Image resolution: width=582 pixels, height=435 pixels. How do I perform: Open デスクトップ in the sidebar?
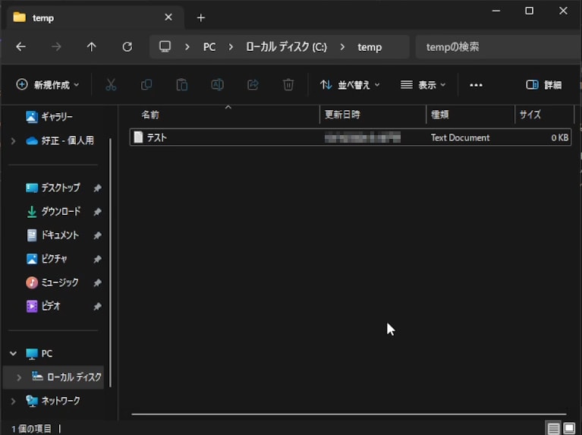tap(52, 188)
